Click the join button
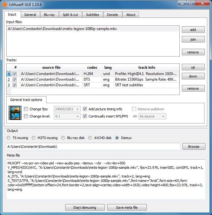The image size is (212, 215). click(x=193, y=39)
